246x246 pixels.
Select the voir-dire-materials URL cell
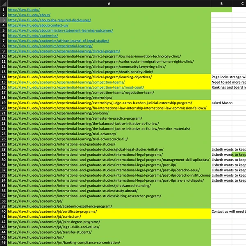109,129
